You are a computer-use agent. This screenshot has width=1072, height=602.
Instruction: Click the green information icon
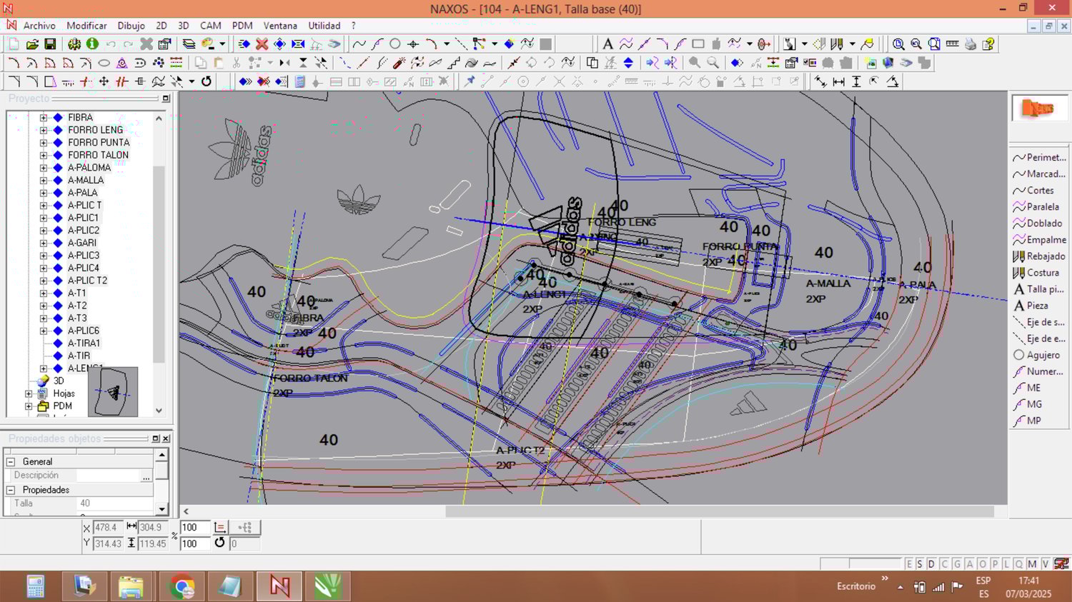92,44
